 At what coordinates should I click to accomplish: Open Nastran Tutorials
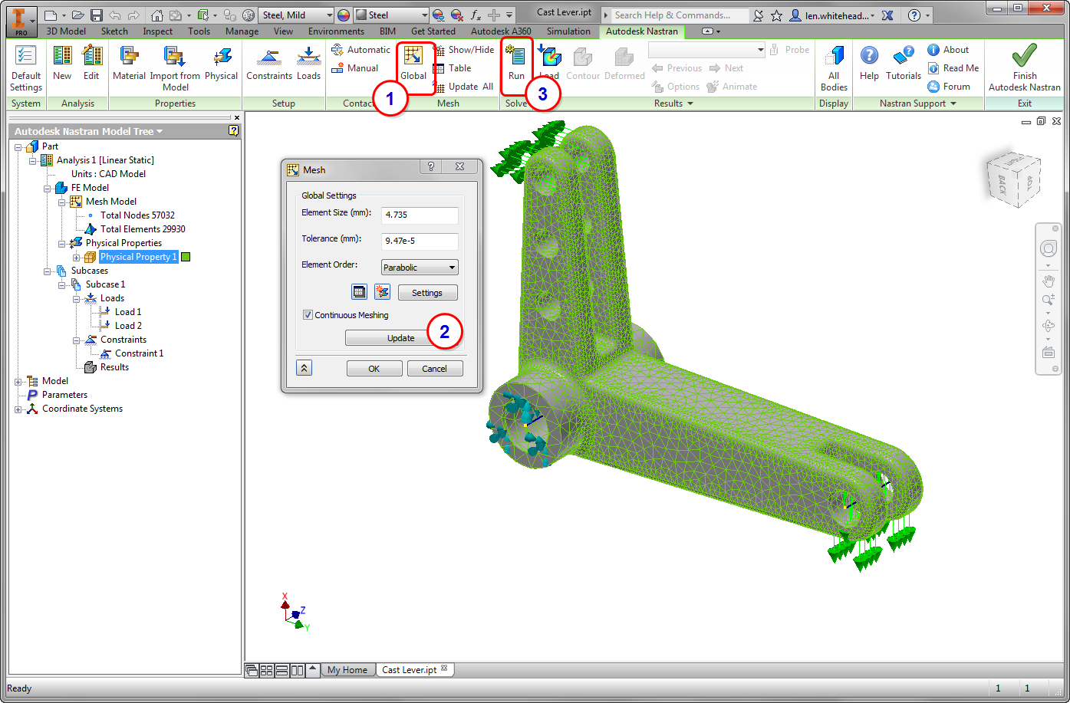(904, 63)
